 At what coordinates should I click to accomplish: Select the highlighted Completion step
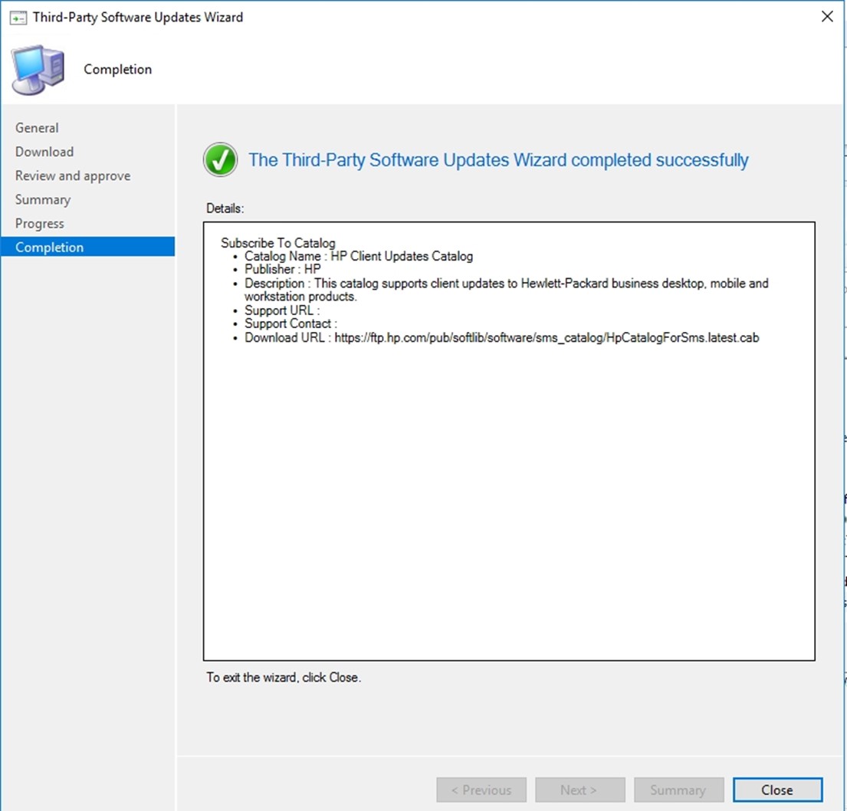point(87,247)
